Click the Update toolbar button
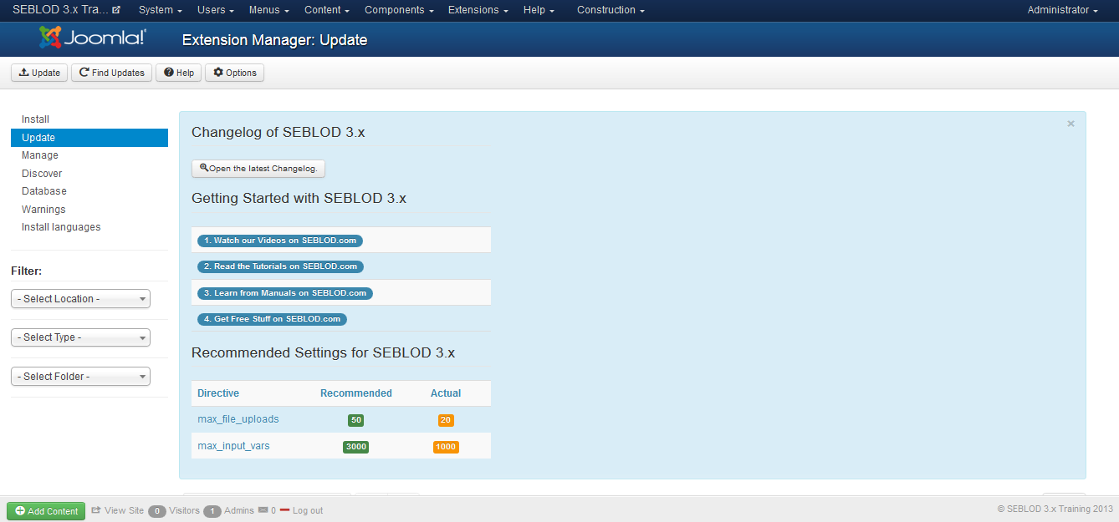This screenshot has width=1119, height=522. point(39,73)
